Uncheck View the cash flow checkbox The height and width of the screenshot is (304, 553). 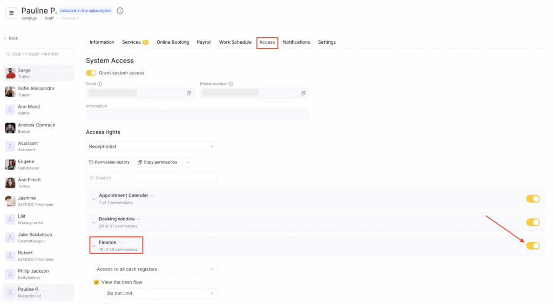point(97,282)
